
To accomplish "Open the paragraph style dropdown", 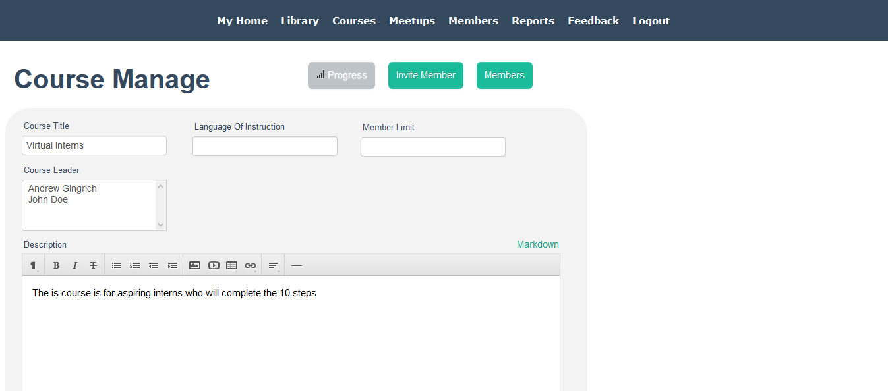I will [33, 265].
